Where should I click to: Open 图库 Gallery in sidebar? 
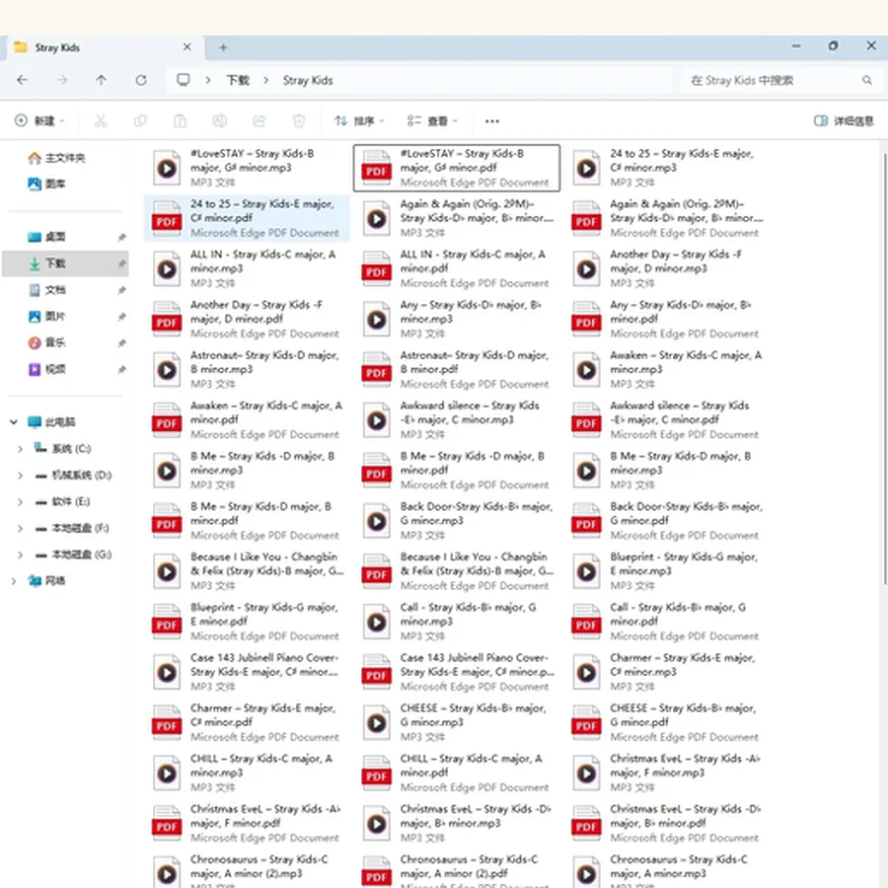tap(46, 185)
